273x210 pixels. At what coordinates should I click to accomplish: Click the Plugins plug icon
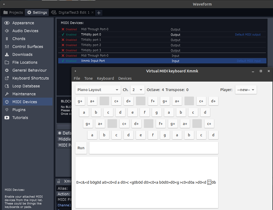click(7, 110)
